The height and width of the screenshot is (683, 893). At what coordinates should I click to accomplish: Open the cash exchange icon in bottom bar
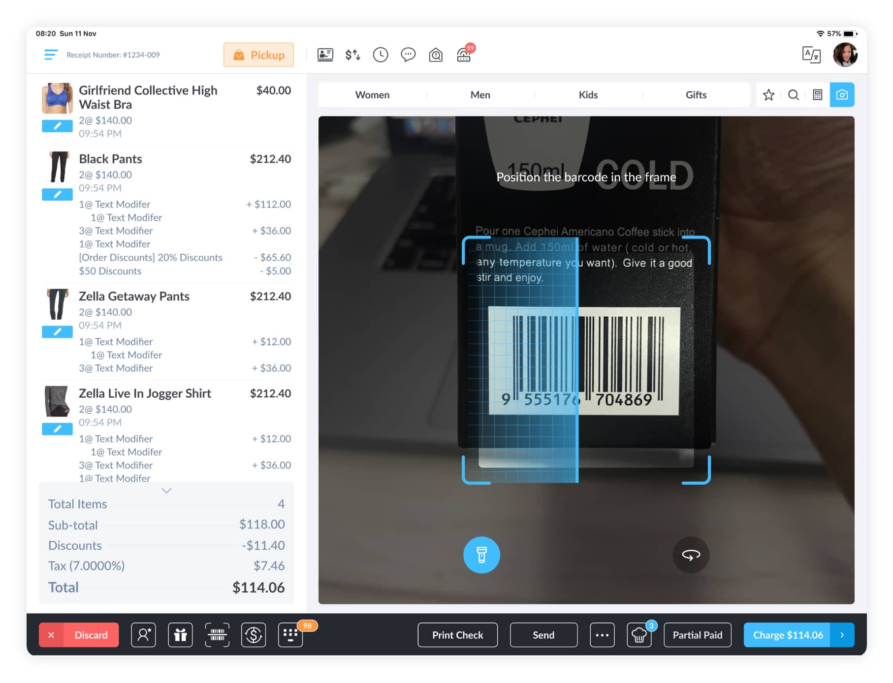(253, 635)
